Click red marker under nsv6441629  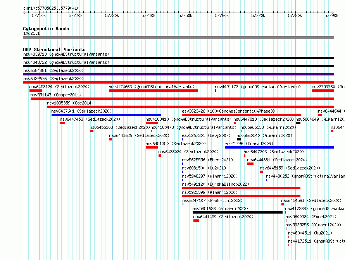coord(111,139)
